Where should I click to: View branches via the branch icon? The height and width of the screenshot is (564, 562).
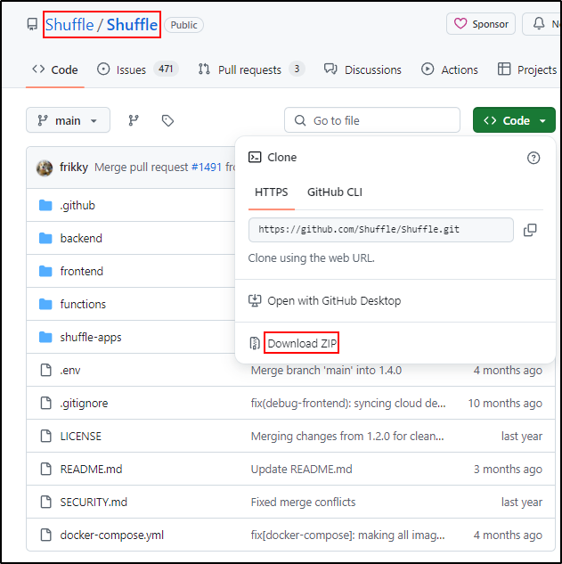click(x=134, y=120)
